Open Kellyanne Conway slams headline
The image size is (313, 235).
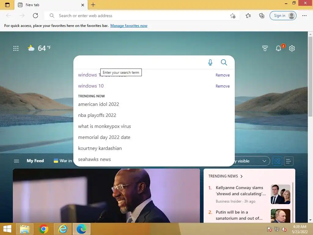241,191
